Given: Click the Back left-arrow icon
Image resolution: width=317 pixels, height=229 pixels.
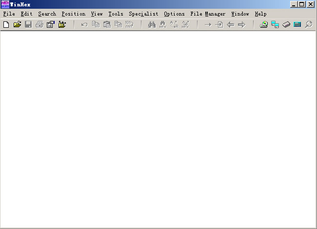Looking at the screenshot, I should tap(231, 25).
